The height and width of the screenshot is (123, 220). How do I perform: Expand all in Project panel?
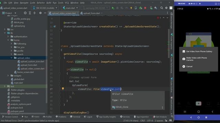pyautogui.click(x=30, y=13)
